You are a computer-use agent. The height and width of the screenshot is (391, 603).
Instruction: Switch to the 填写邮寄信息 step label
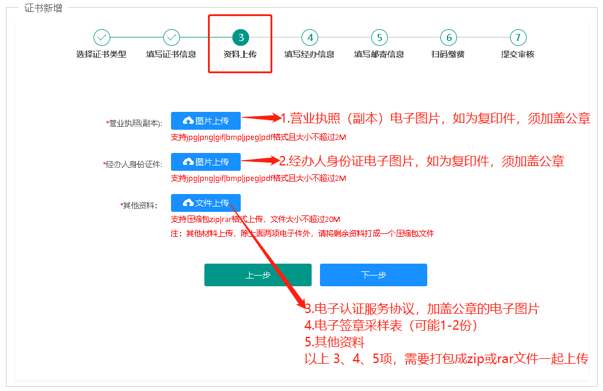pos(379,54)
